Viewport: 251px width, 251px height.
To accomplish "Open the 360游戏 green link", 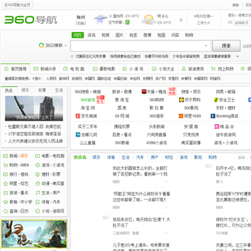I will (x=88, y=100).
